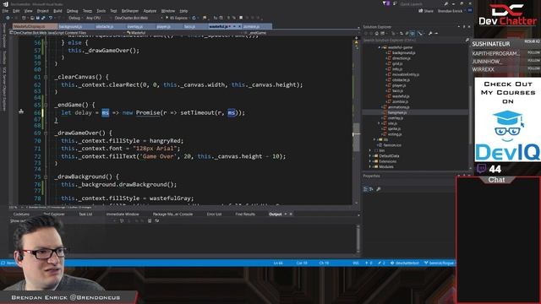Start debugging with IIS Express
This screenshot has width=541, height=304.
177,18
